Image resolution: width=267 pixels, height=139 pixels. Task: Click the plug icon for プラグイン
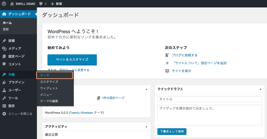[4, 83]
